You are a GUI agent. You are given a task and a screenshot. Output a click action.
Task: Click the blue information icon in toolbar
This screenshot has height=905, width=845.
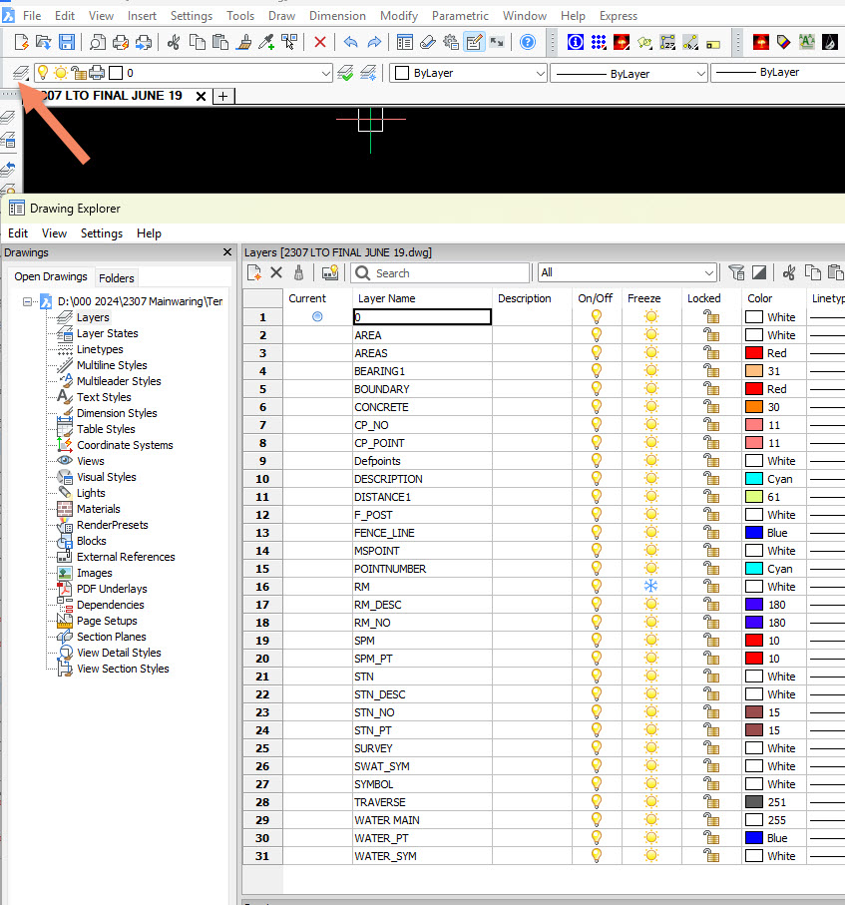(576, 42)
